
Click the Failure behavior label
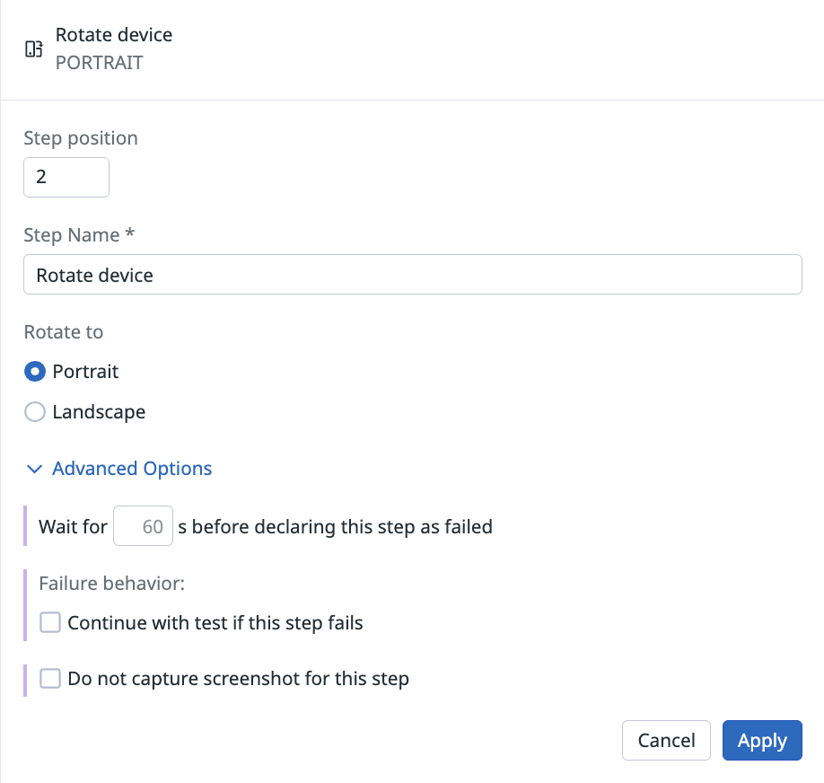coord(112,584)
